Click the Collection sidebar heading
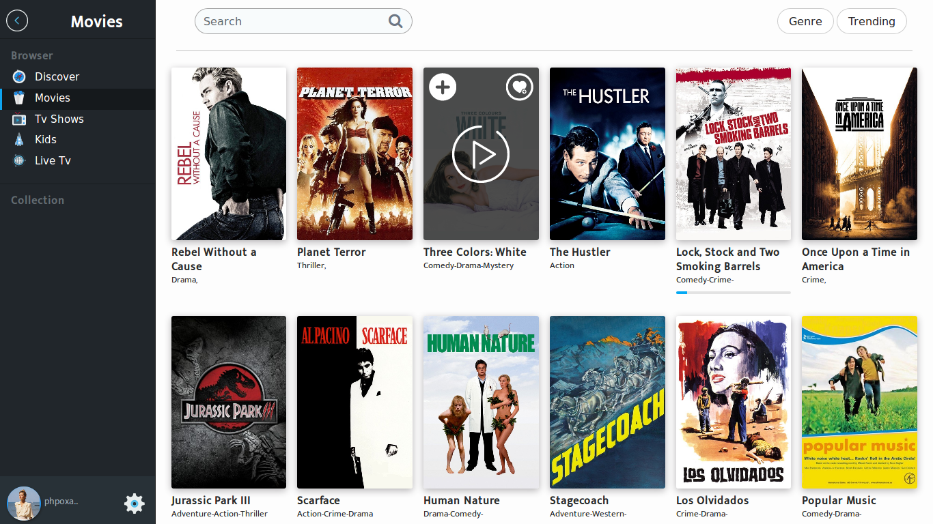The height and width of the screenshot is (524, 933). (38, 200)
